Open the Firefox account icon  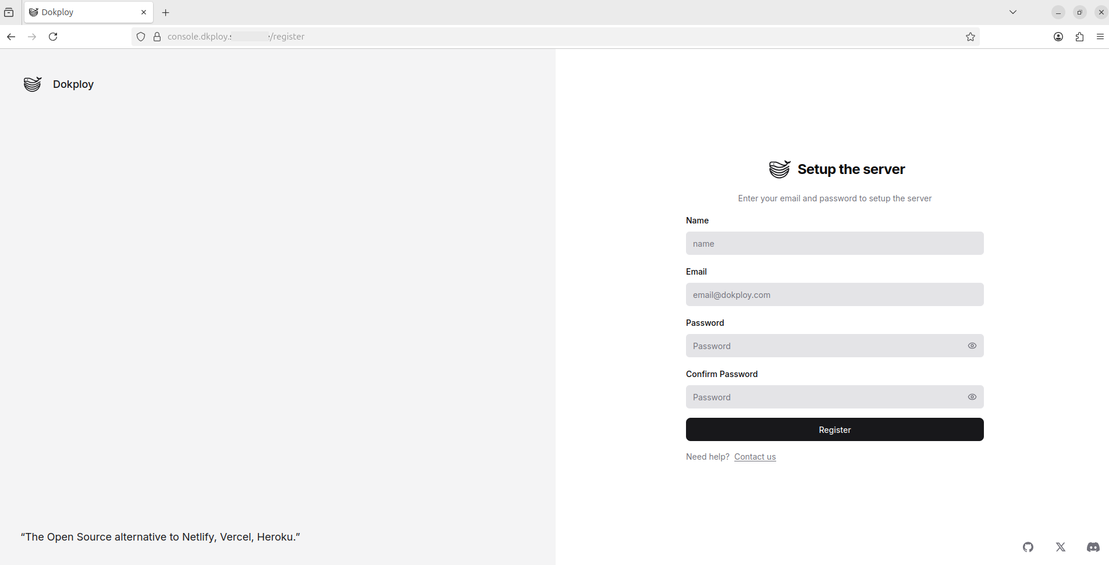[x=1058, y=37]
